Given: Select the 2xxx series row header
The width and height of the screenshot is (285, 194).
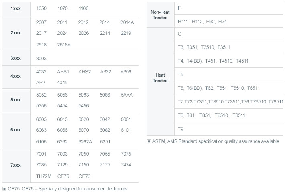Looking at the screenshot, I should 16,33.
